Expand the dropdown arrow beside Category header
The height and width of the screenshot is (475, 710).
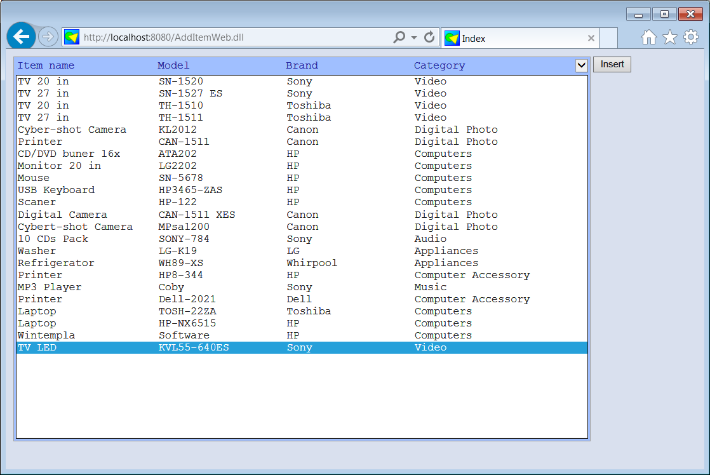click(582, 65)
